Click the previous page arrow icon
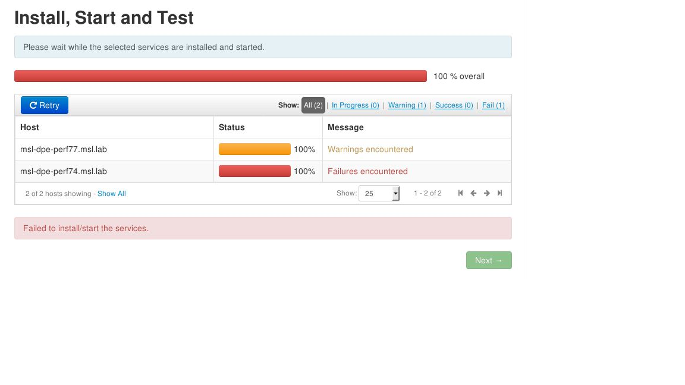 click(x=473, y=192)
